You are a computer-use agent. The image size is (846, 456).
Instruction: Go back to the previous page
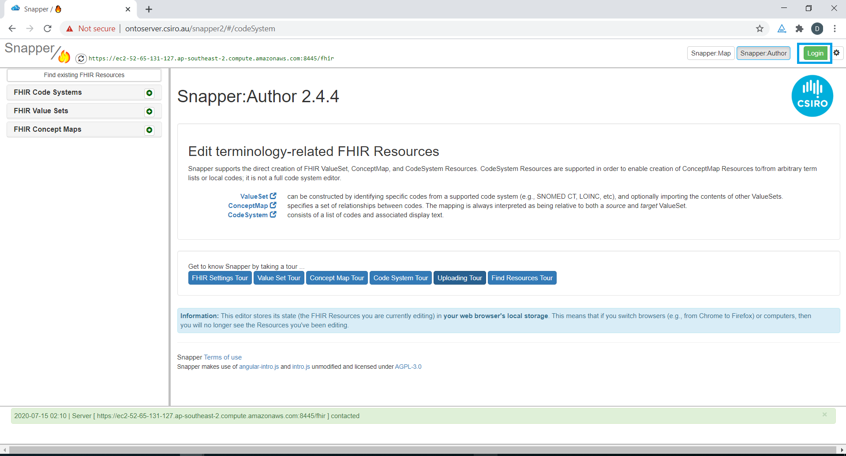pyautogui.click(x=12, y=29)
